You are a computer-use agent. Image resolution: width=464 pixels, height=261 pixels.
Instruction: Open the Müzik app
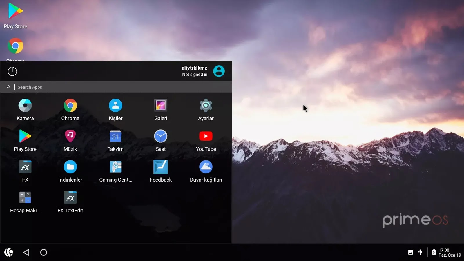70,140
